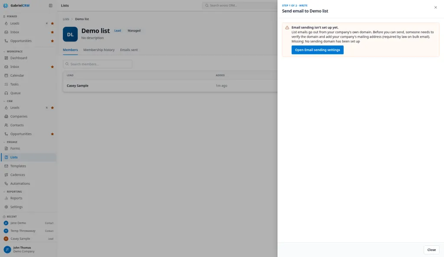Collapse the CRM section
444x257 pixels.
[4, 101]
